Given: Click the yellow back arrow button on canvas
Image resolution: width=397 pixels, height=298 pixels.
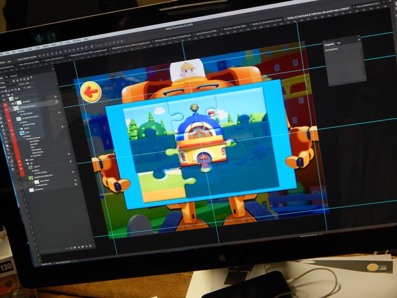Looking at the screenshot, I should [x=91, y=92].
